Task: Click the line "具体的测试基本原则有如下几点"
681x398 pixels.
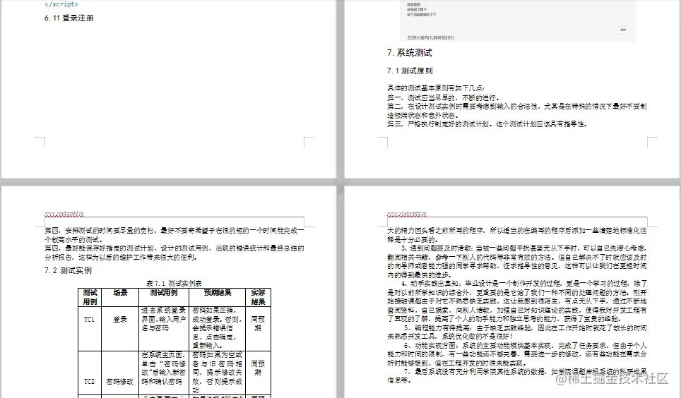Action: [436, 88]
